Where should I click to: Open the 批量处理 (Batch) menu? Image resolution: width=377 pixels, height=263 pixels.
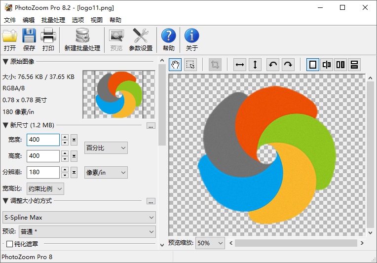53,20
